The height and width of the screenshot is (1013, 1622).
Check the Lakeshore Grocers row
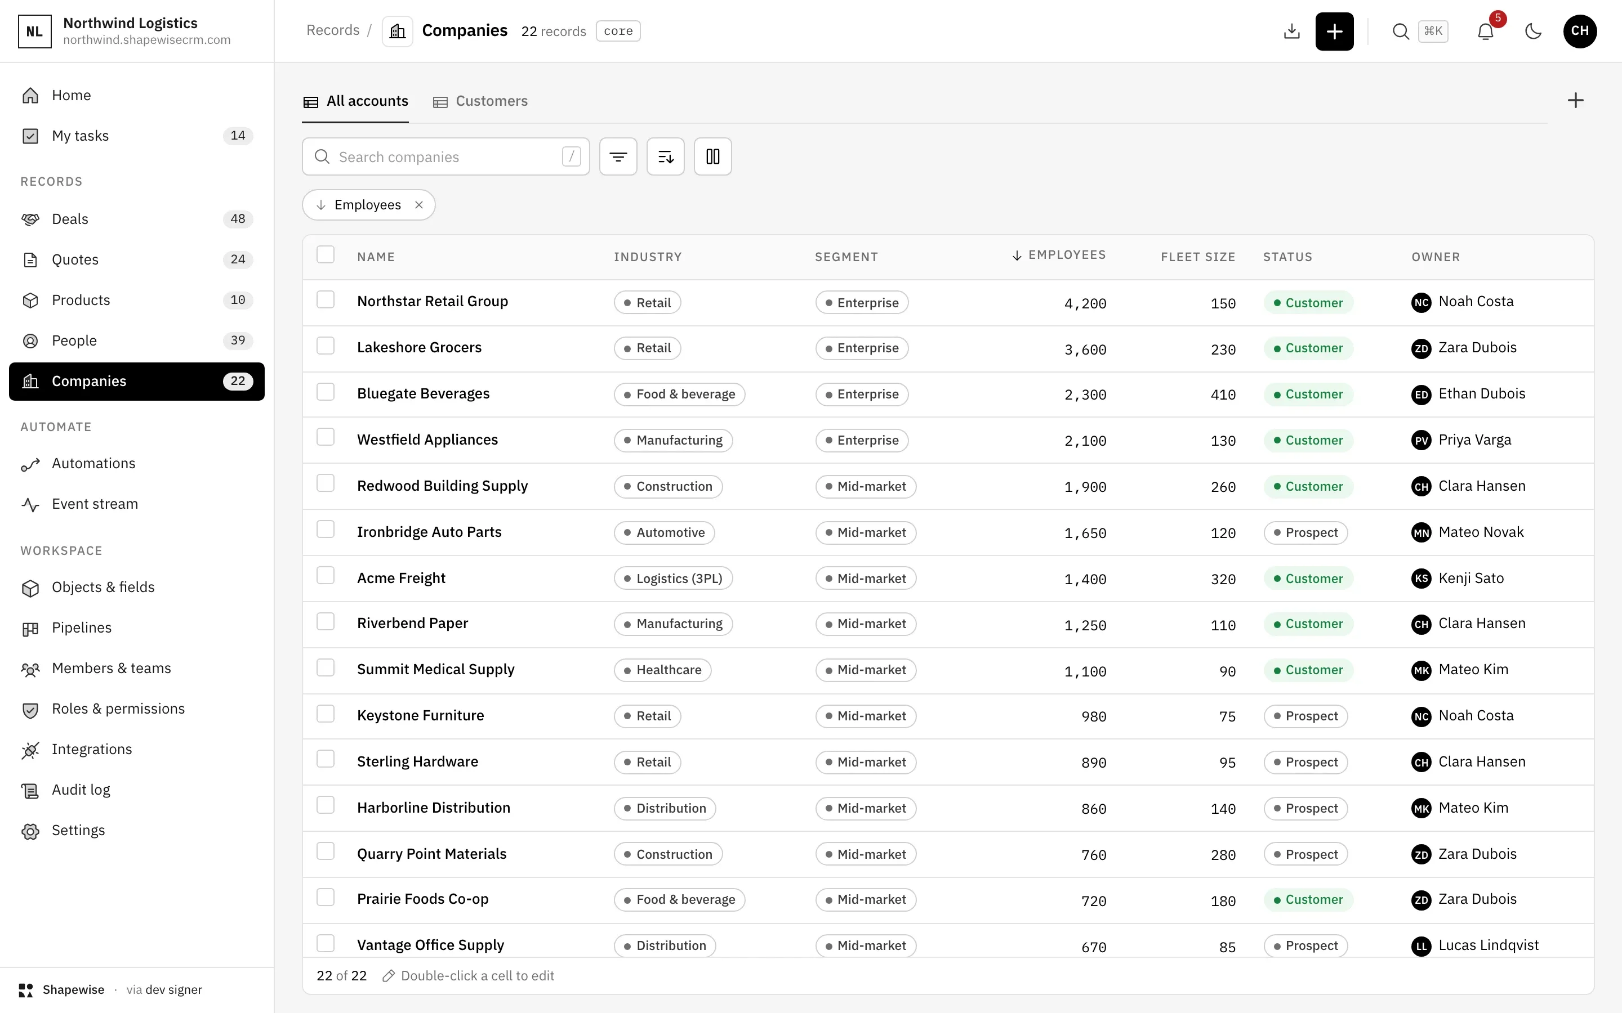point(325,346)
